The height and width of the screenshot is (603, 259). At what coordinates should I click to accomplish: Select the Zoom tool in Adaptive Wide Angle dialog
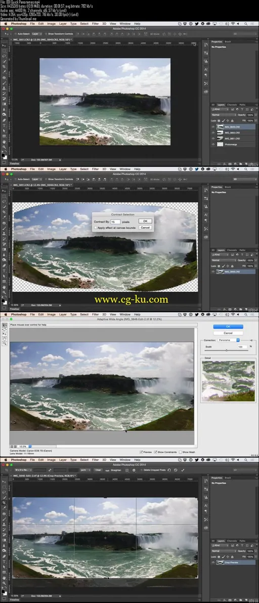[x=5, y=343]
